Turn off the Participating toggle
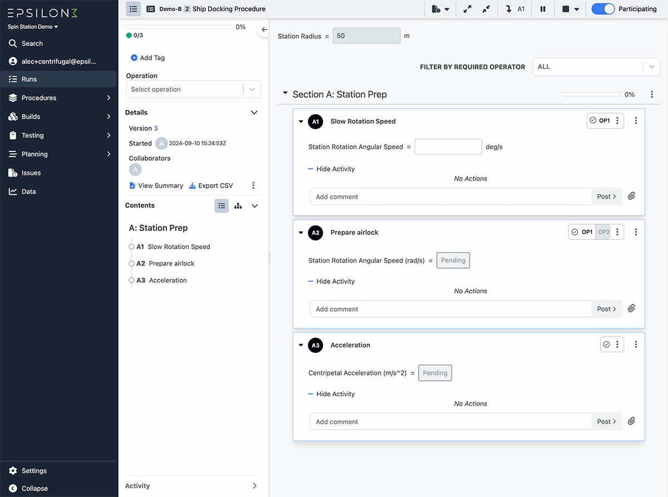This screenshot has width=668, height=497. coord(602,9)
